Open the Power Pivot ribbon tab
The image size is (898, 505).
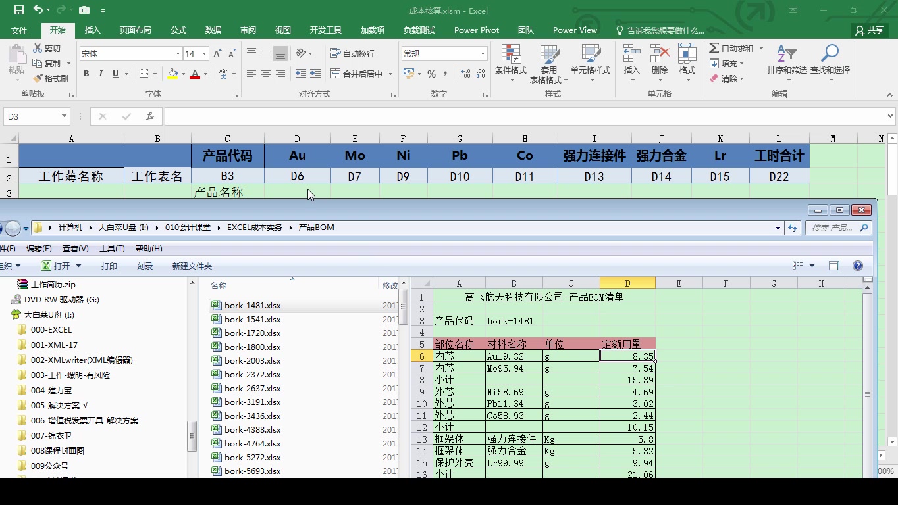click(476, 30)
